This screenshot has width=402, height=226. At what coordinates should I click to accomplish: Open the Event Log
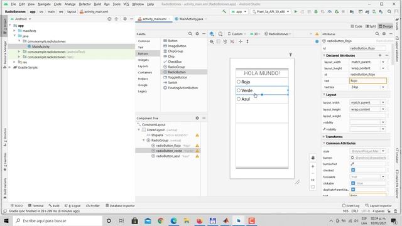point(350,205)
